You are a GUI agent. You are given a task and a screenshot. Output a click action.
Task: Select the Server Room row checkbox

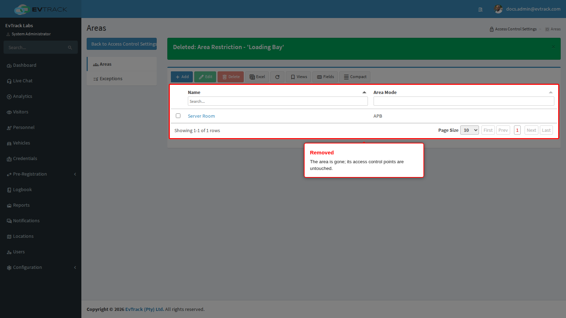coord(178,116)
